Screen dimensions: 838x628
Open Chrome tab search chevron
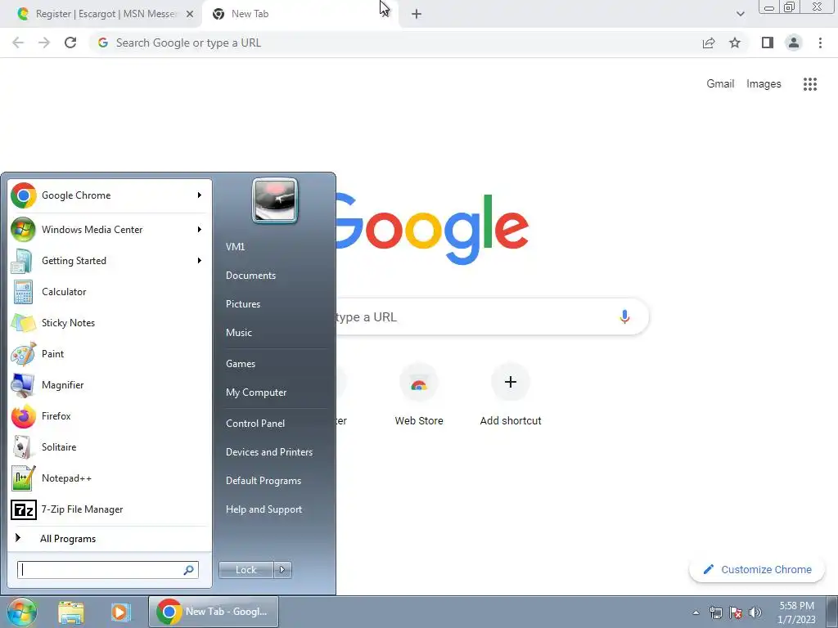pyautogui.click(x=740, y=14)
